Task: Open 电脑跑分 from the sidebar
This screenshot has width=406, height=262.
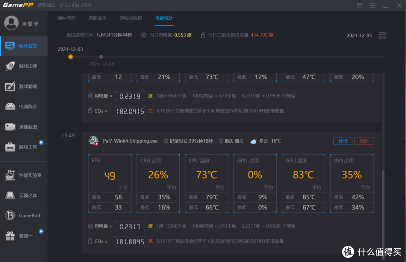Action: 24,107
